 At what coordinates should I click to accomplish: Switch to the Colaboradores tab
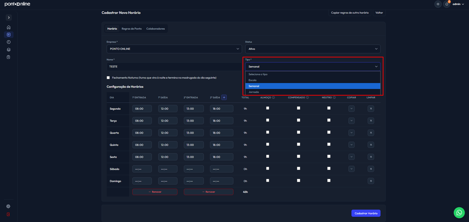(156, 29)
